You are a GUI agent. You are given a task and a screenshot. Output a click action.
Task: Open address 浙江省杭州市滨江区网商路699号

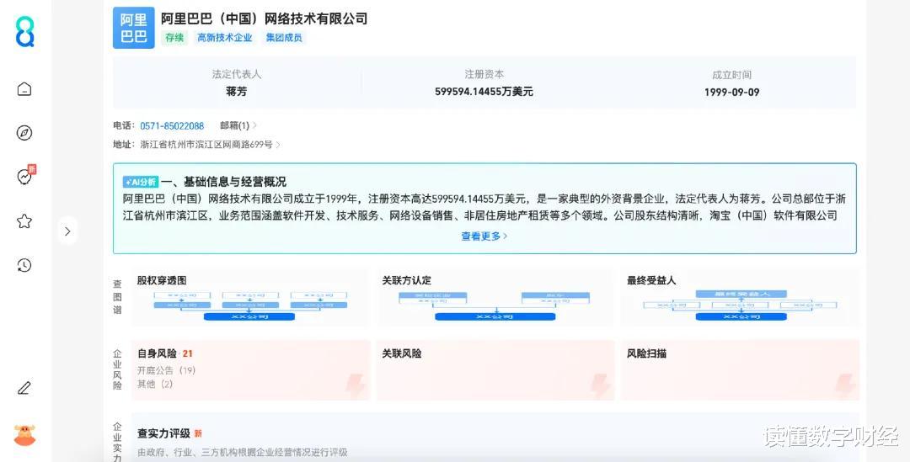pyautogui.click(x=210, y=145)
